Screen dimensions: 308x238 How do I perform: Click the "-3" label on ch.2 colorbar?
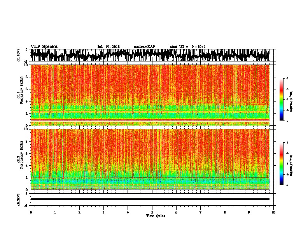pyautogui.click(x=287, y=143)
